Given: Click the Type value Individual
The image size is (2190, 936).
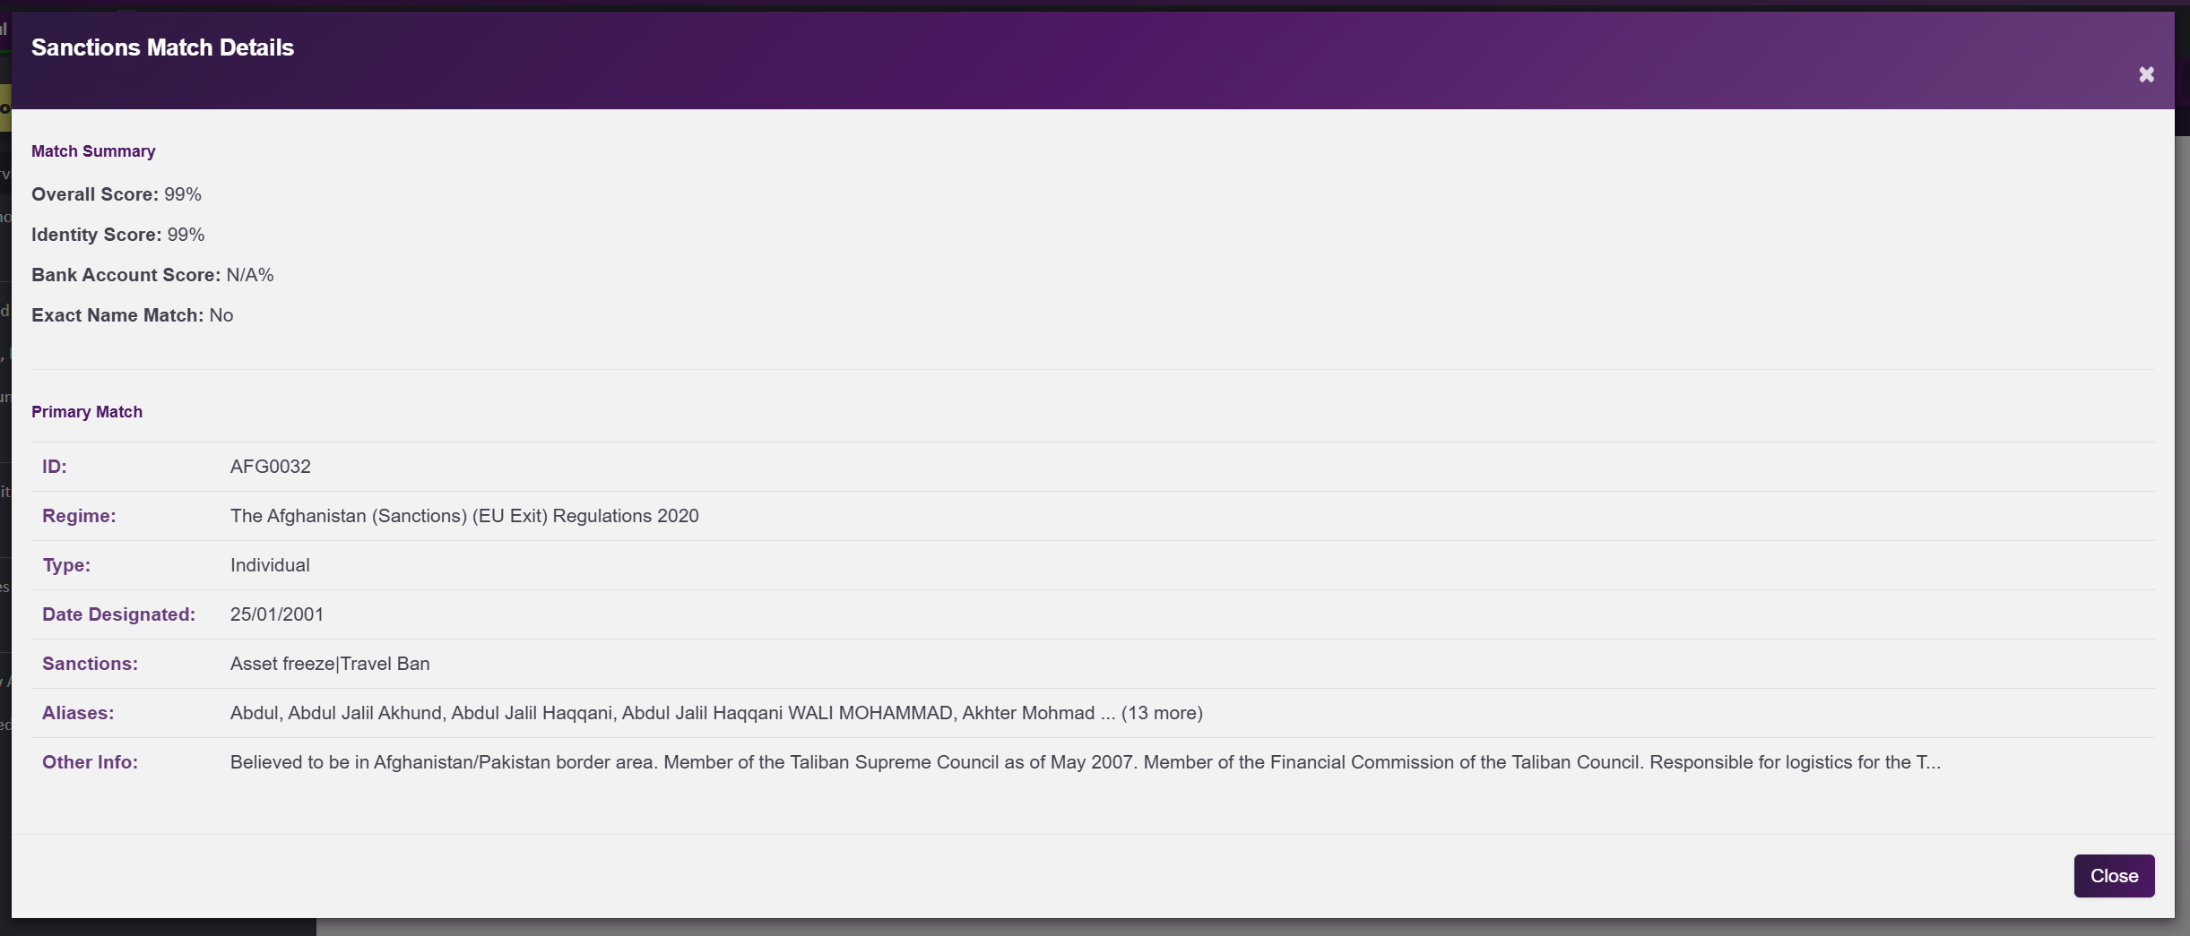Looking at the screenshot, I should point(269,564).
